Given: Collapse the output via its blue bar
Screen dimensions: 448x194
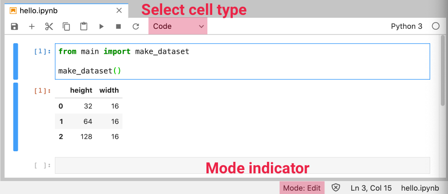Looking at the screenshot, I should click(16, 117).
